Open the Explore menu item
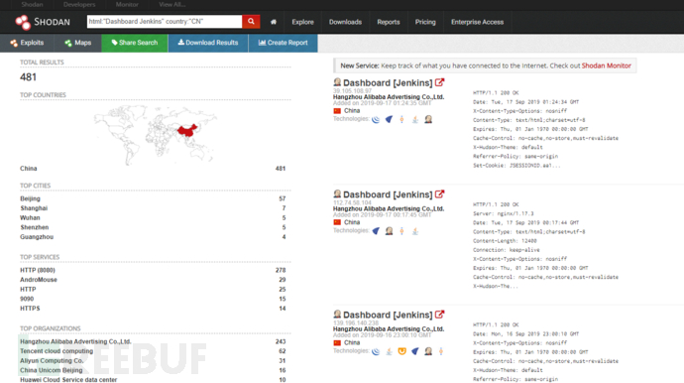This screenshot has height=383, width=684. [302, 22]
